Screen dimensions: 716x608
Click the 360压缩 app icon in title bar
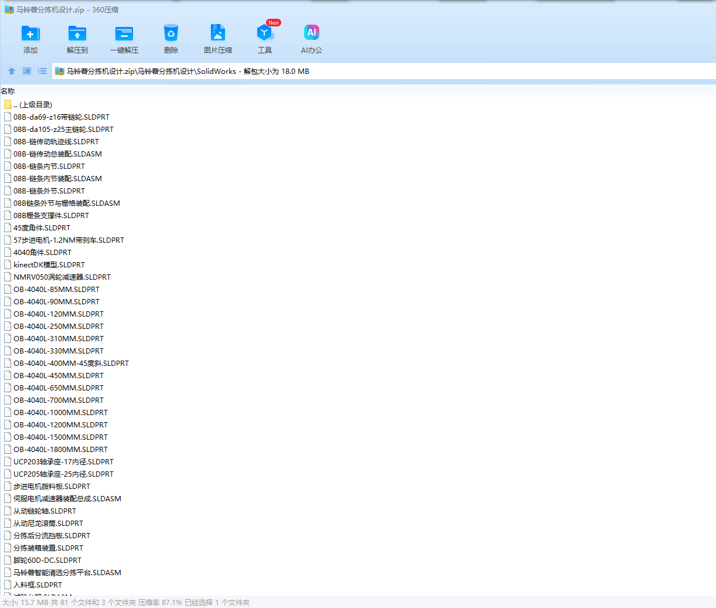[x=9, y=9]
